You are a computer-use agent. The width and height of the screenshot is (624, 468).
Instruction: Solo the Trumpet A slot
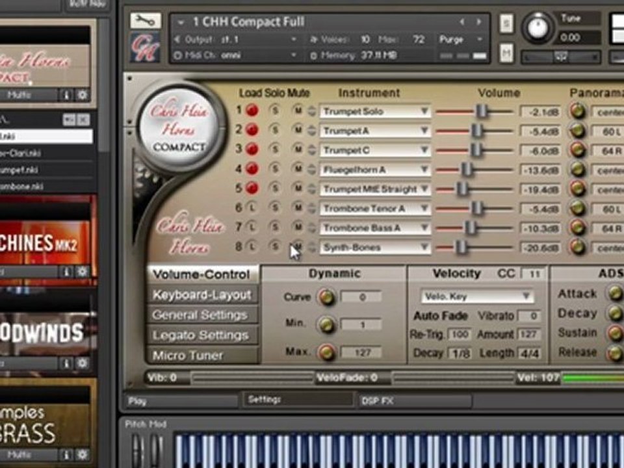tap(274, 129)
